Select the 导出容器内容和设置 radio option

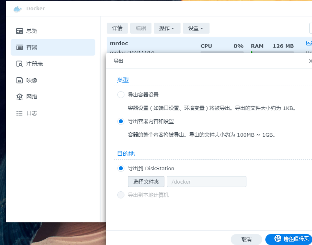click(x=121, y=121)
